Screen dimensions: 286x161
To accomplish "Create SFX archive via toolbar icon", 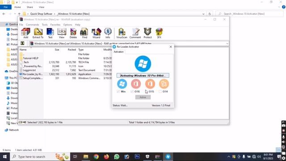I will click(159, 33).
